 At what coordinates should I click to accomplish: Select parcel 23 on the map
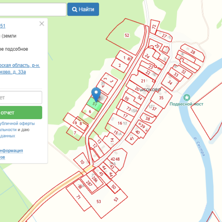pyautogui.click(x=151, y=67)
